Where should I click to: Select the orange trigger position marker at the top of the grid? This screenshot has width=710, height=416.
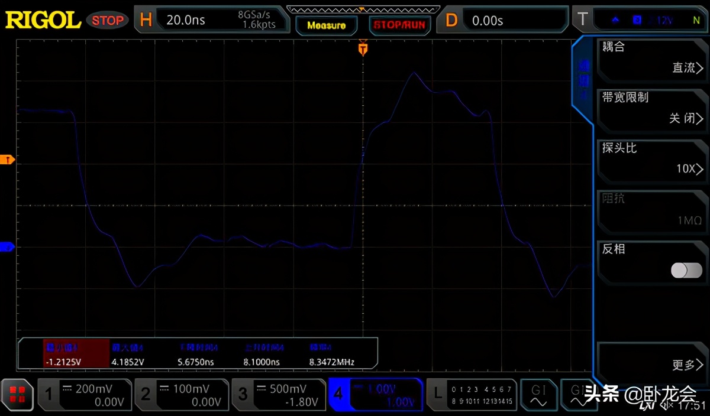point(363,48)
